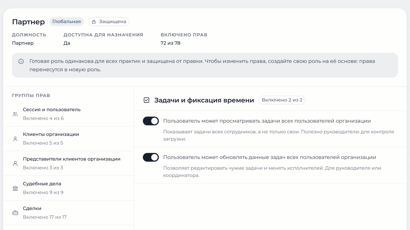Click the Задачи и фиксация времени heading

(x=204, y=100)
